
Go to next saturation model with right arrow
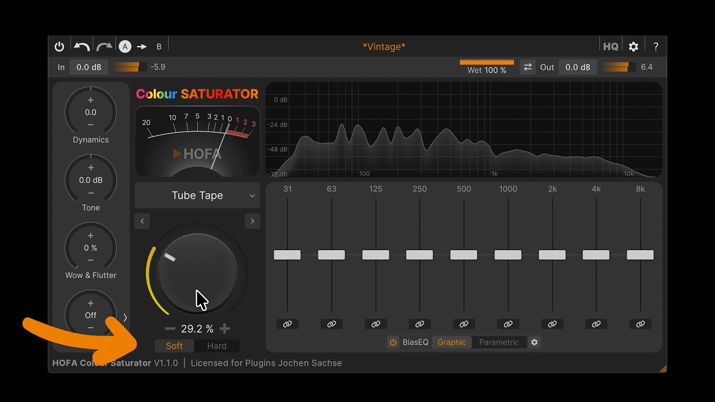pos(252,221)
